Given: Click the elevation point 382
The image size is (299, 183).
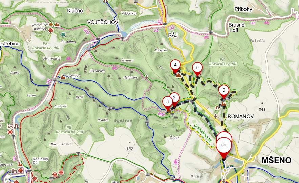Looking at the screenshot, I should [129, 149].
